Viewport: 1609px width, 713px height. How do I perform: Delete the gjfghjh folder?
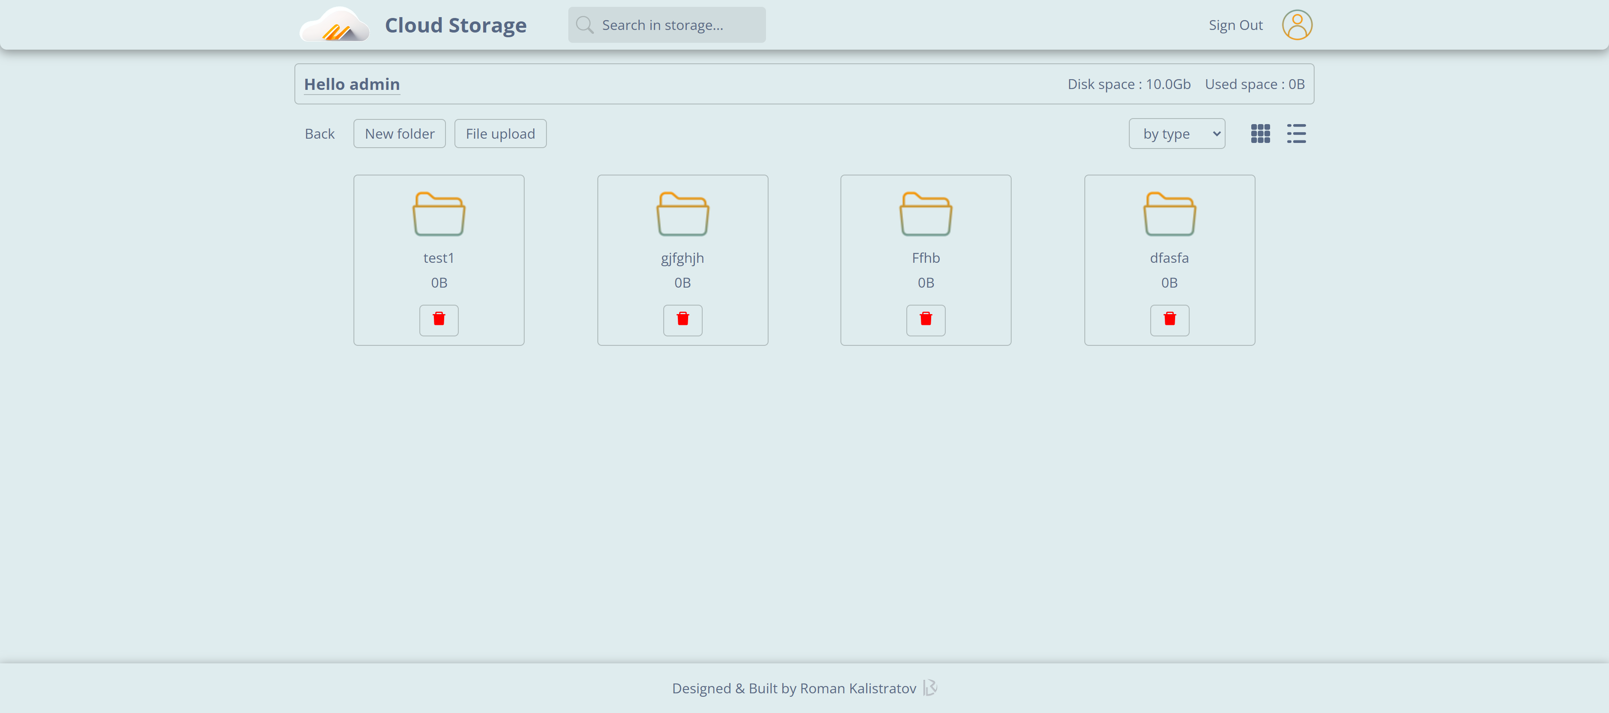point(682,320)
